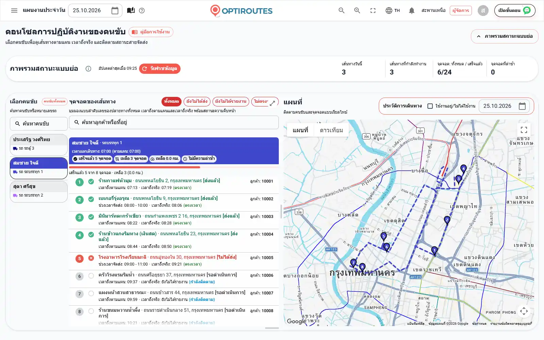544x340 pixels.
Task: Switch map to ดาวเทียม satellite view
Action: 331,130
